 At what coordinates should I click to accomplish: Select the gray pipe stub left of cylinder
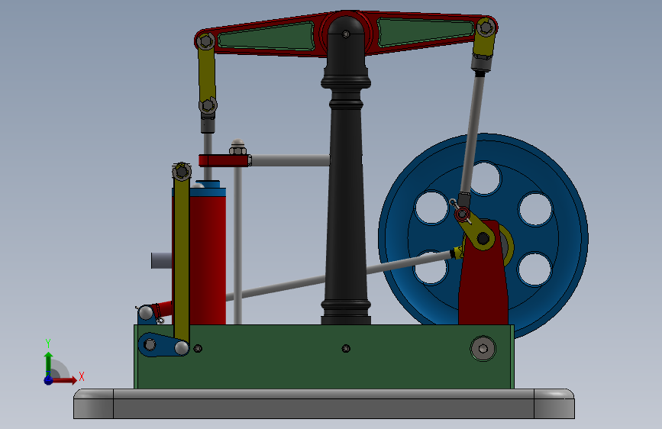tap(162, 260)
